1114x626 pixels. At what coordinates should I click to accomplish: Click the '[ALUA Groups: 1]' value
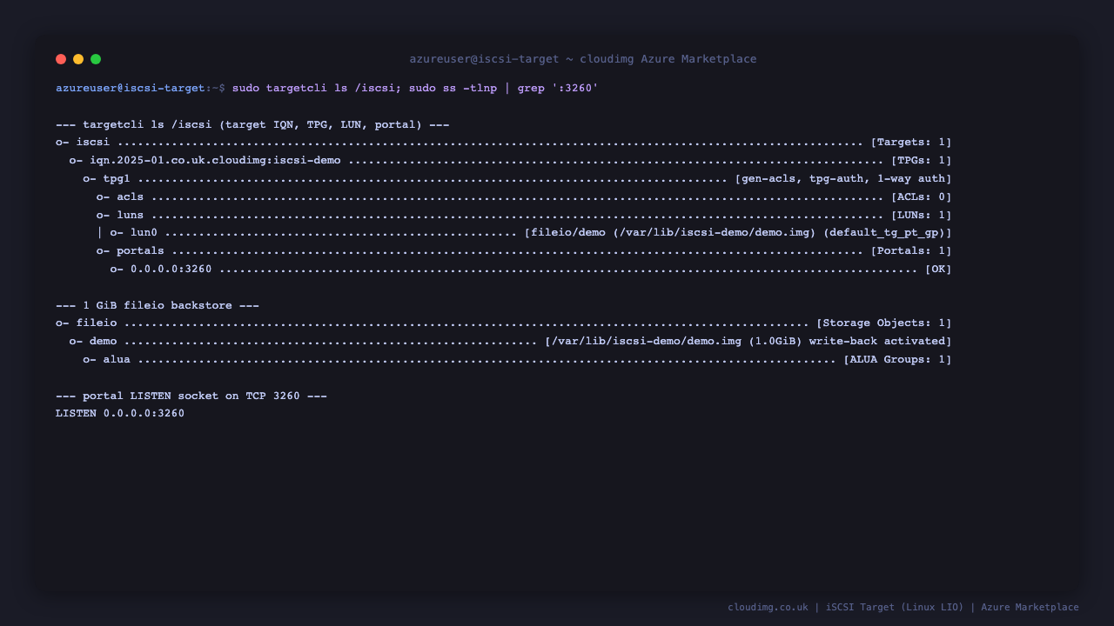897,359
